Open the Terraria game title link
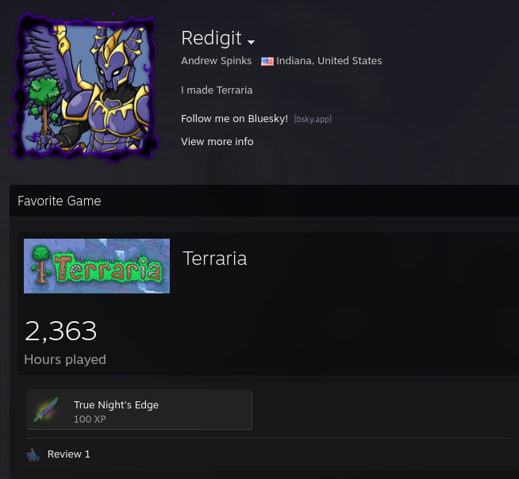Image resolution: width=519 pixels, height=479 pixels. click(x=215, y=259)
